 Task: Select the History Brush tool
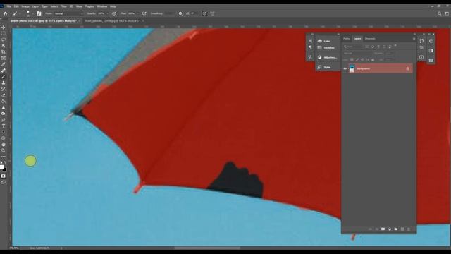[x=4, y=89]
